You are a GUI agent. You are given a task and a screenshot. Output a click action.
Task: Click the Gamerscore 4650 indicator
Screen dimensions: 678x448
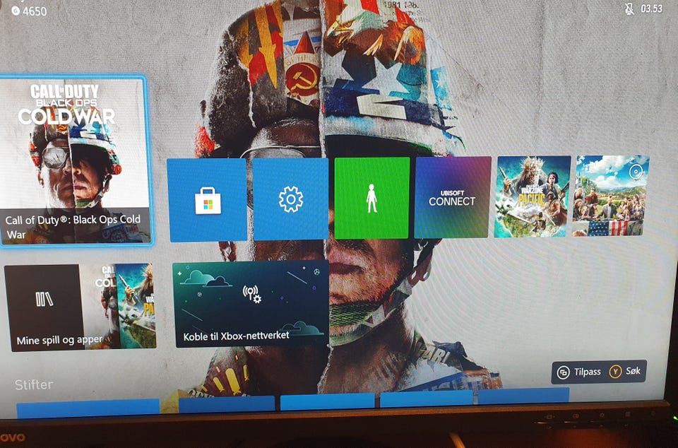(30, 11)
